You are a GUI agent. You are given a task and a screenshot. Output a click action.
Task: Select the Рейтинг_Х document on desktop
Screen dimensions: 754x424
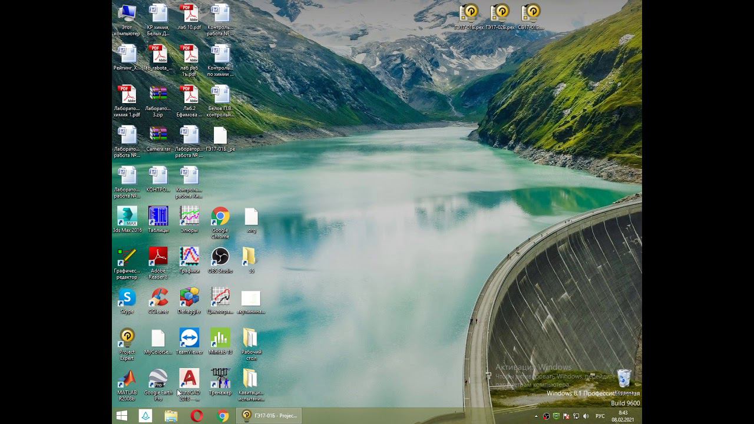tap(127, 57)
